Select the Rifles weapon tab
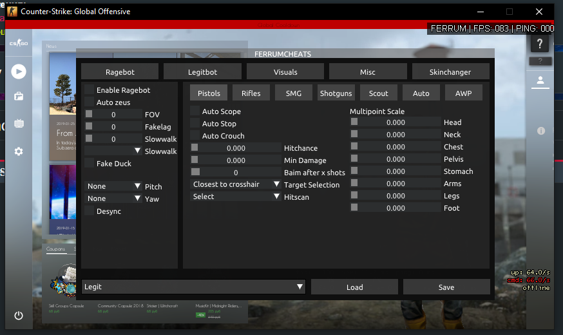The image size is (563, 335). point(251,93)
